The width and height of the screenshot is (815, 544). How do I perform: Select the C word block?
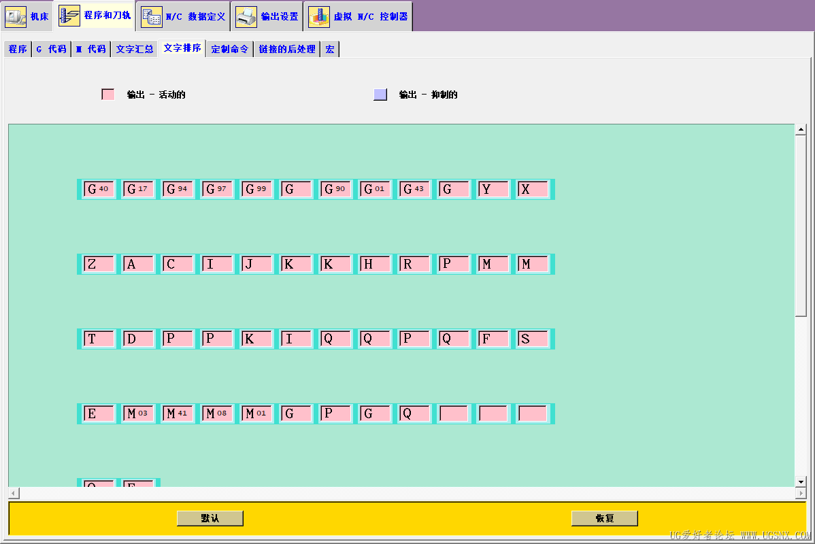[x=178, y=264]
